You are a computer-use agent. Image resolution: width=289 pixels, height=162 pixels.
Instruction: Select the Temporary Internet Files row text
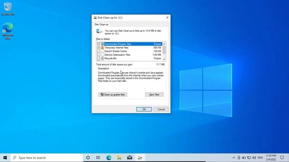pyautogui.click(x=117, y=48)
